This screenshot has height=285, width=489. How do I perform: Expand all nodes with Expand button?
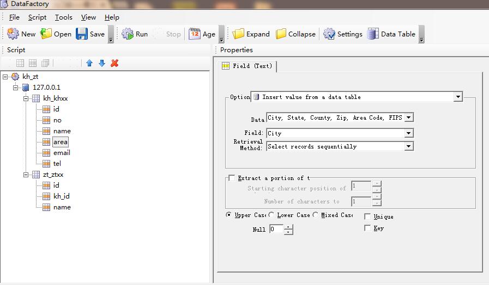tap(251, 34)
